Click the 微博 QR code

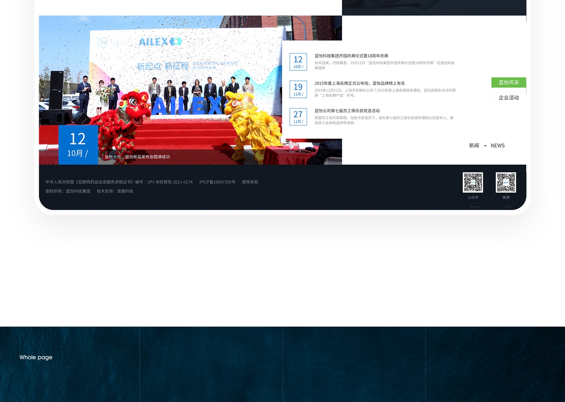pos(506,182)
